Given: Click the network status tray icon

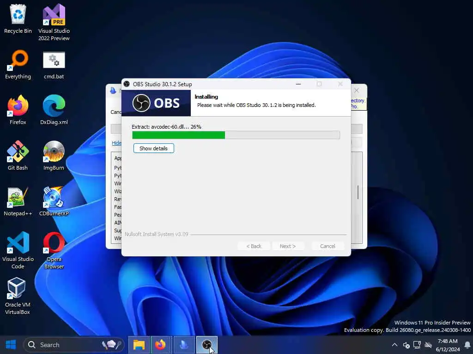Looking at the screenshot, I should point(417,345).
